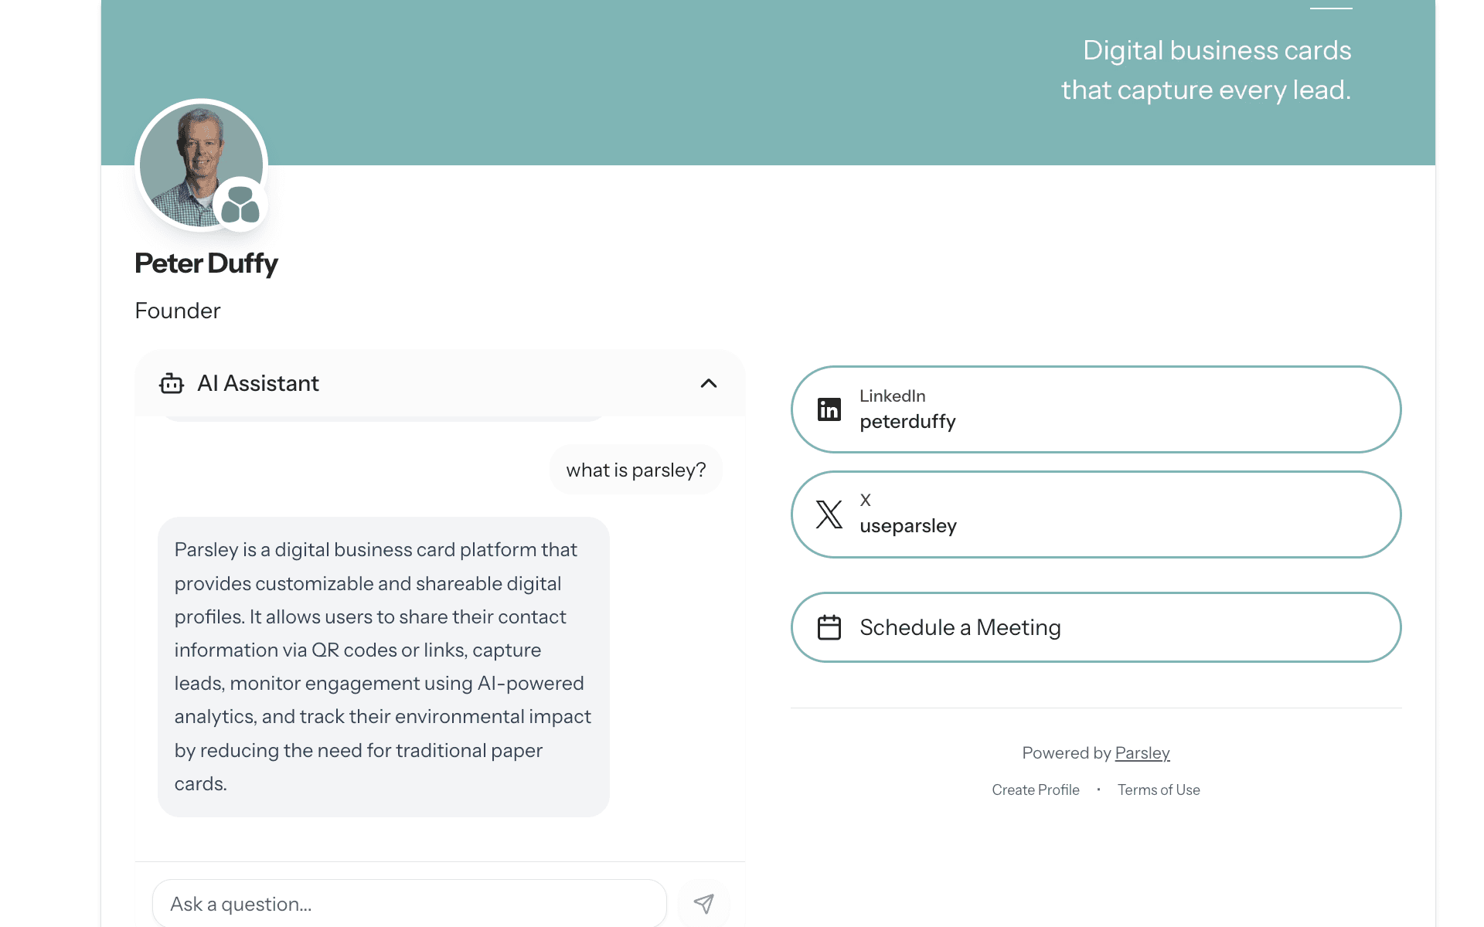Click the calendar icon beside Schedule a Meeting
The image size is (1484, 927).
coord(829,627)
